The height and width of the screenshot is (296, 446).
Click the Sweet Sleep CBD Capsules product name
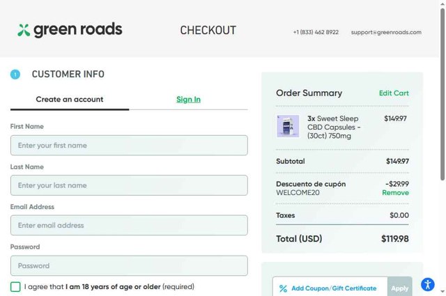pyautogui.click(x=333, y=127)
